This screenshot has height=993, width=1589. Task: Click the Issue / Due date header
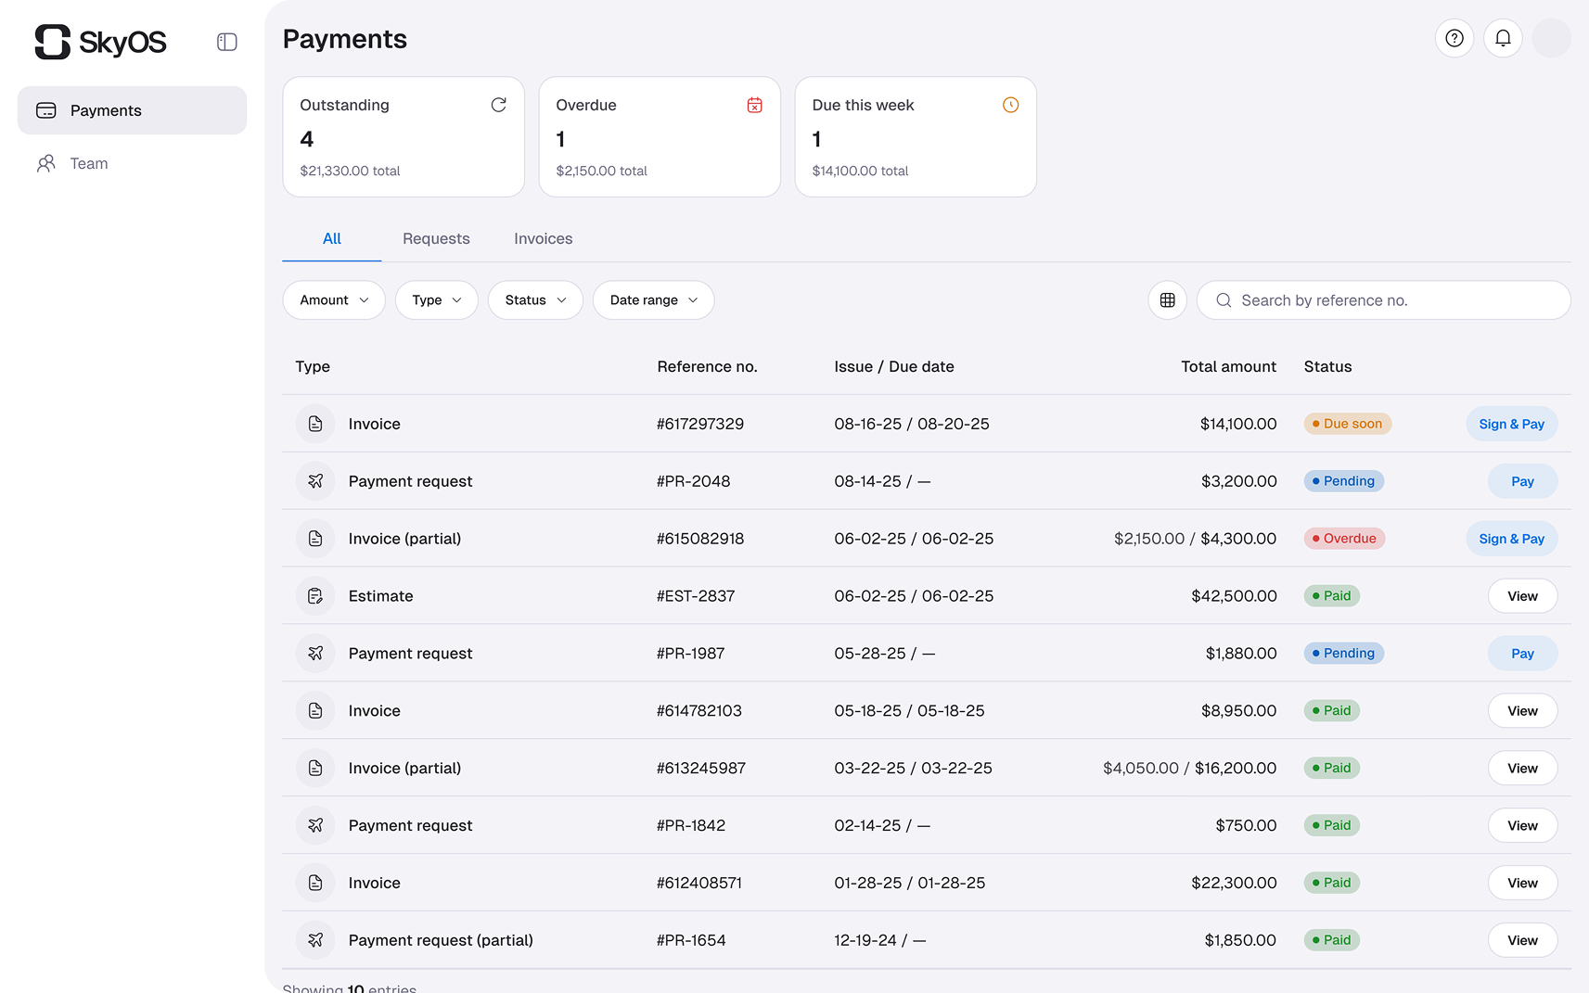[894, 367]
